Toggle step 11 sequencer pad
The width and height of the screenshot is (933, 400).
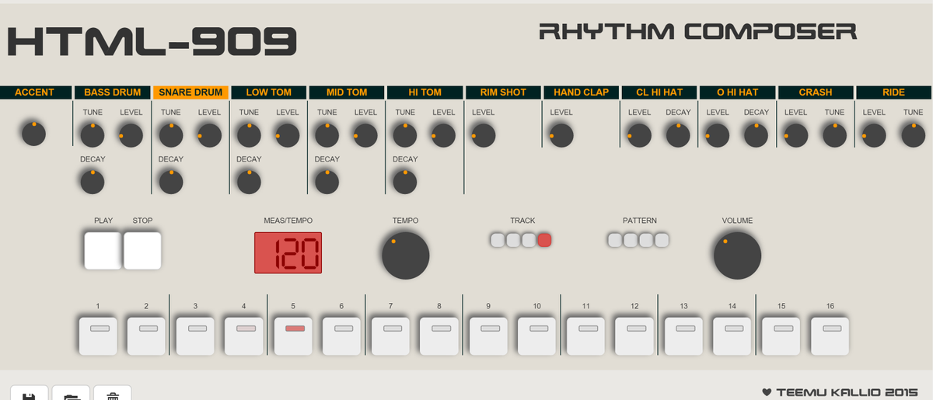[586, 336]
